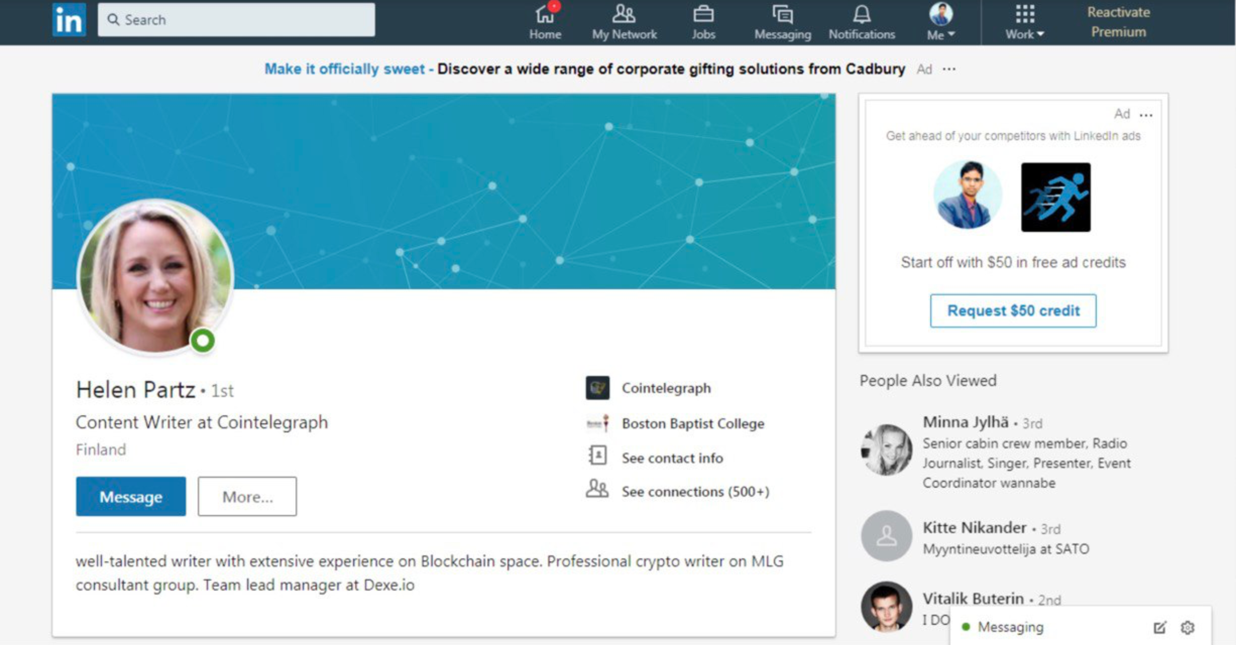
Task: Focus the Search input field
Action: [236, 20]
